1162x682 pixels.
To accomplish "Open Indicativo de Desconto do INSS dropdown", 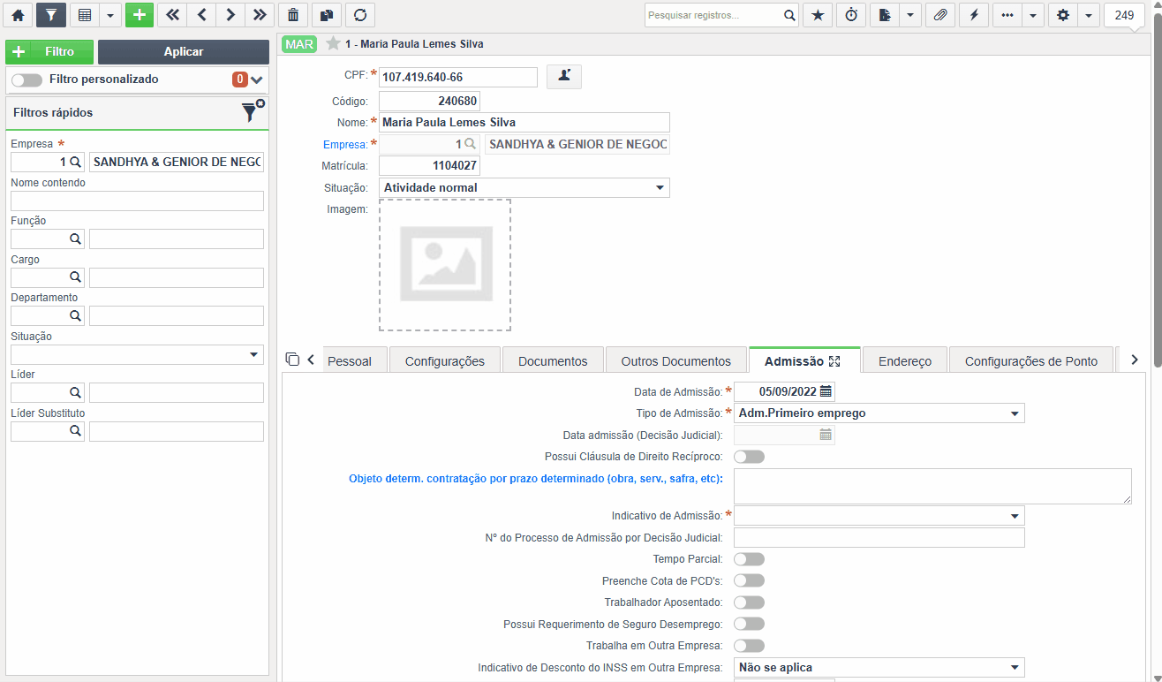I will coord(879,667).
